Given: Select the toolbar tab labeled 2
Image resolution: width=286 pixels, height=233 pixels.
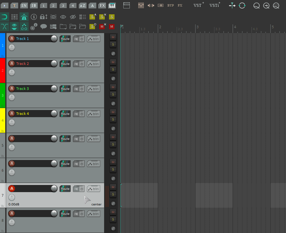Looking at the screenshot, I should (x=53, y=6).
